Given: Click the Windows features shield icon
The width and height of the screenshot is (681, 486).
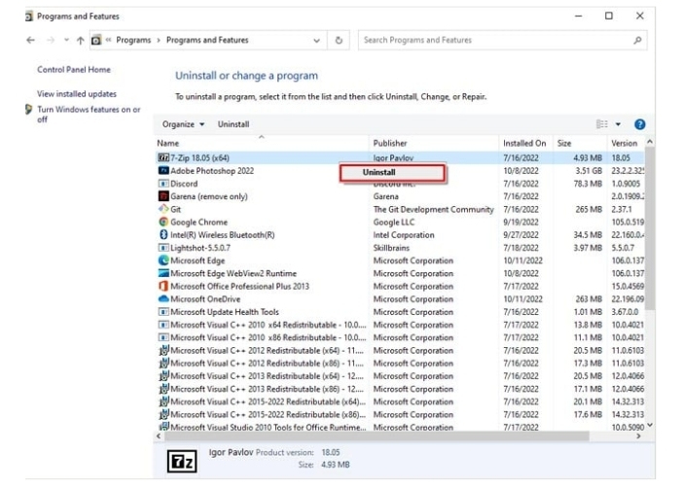Looking at the screenshot, I should 28,109.
